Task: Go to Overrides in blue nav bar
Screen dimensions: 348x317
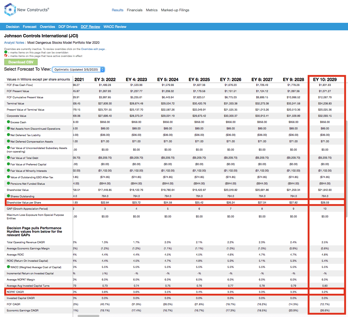Action: [x=48, y=27]
